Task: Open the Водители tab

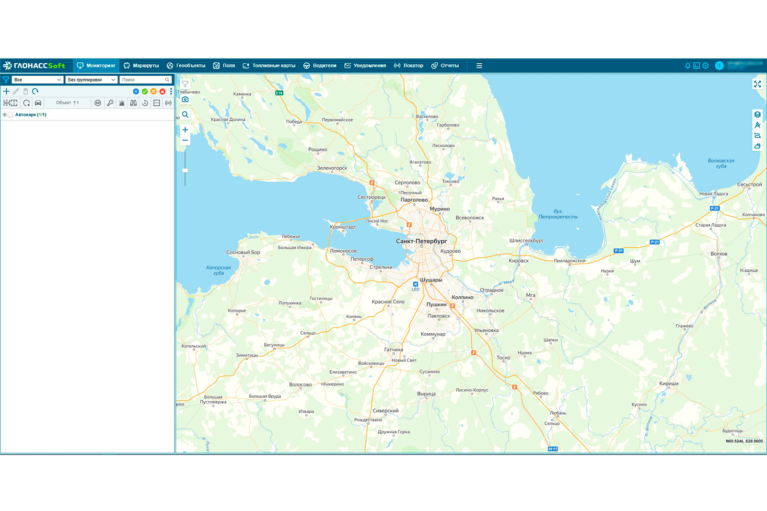Action: tap(320, 66)
